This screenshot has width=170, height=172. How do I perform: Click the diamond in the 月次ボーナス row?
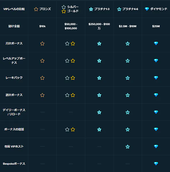tap(156, 44)
